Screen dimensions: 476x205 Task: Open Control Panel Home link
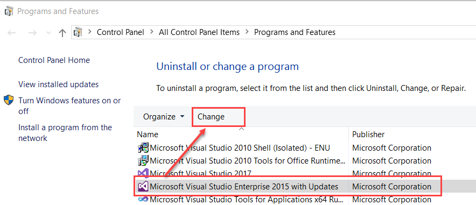pos(54,60)
